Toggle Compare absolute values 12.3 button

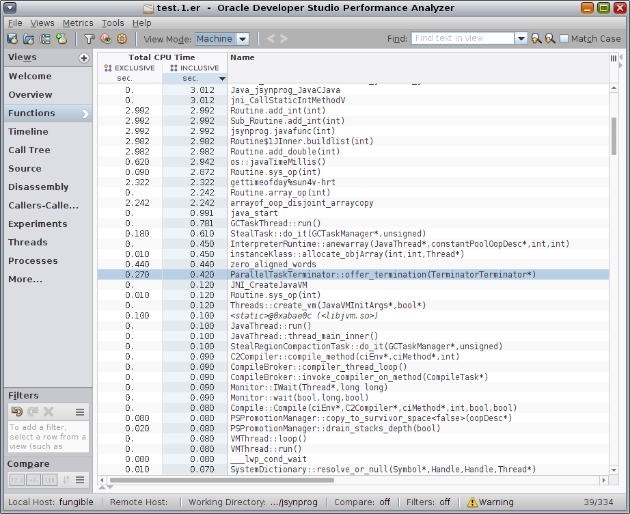pyautogui.click(x=17, y=480)
